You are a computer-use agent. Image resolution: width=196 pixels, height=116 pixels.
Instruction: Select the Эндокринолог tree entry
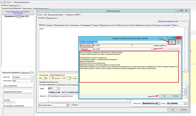(x=17, y=16)
